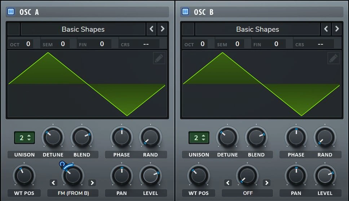Toggle the OSC A enable switch
Viewport: 349px width, 201px height.
pos(11,12)
